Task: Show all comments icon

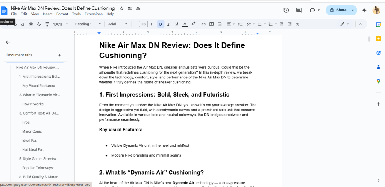Action: coord(299,10)
